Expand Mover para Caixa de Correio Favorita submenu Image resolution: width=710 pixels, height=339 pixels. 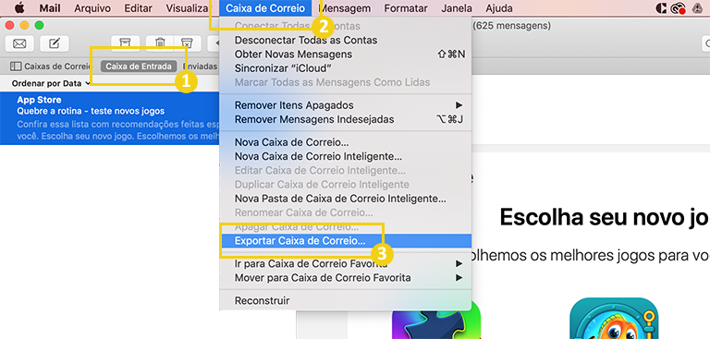(x=459, y=277)
